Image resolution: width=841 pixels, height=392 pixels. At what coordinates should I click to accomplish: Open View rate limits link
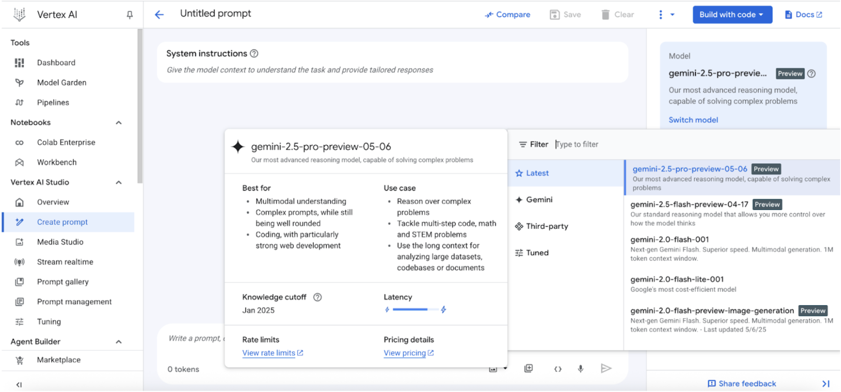(x=273, y=353)
